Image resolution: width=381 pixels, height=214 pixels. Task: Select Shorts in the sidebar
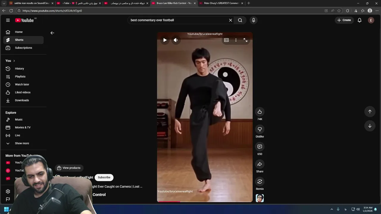click(x=24, y=40)
